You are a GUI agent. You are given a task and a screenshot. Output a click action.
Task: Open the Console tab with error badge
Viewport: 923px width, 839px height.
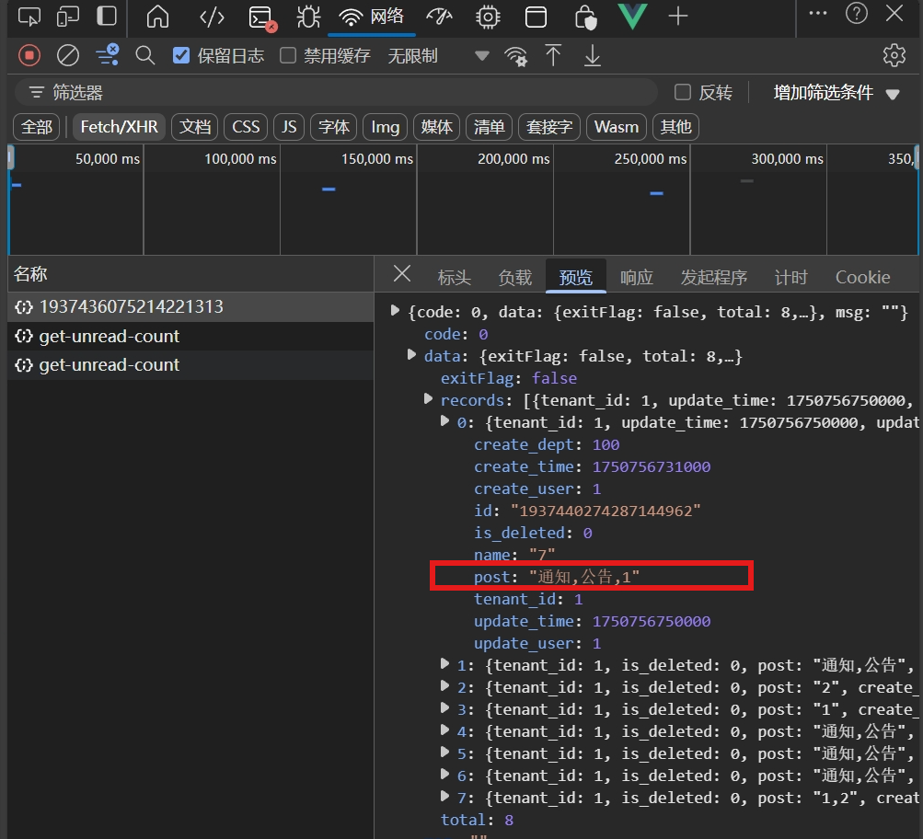(x=262, y=17)
